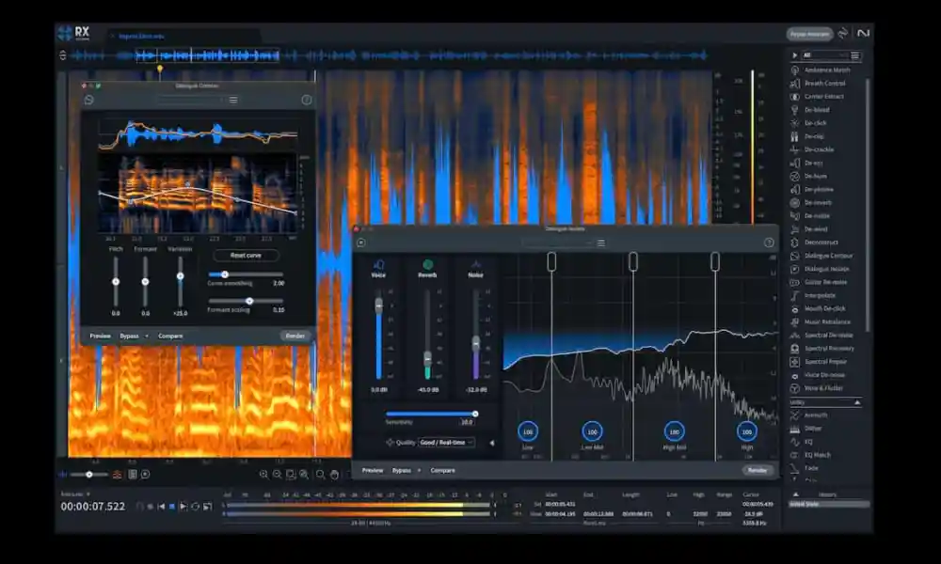Select the Spectral Repair module
The width and height of the screenshot is (941, 564).
coord(824,361)
